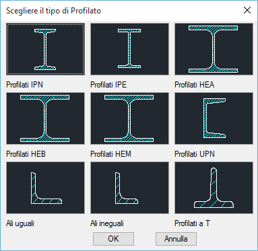Select the UPN channel profile icon
Image resolution: width=258 pixels, height=251 pixels.
coord(214,118)
